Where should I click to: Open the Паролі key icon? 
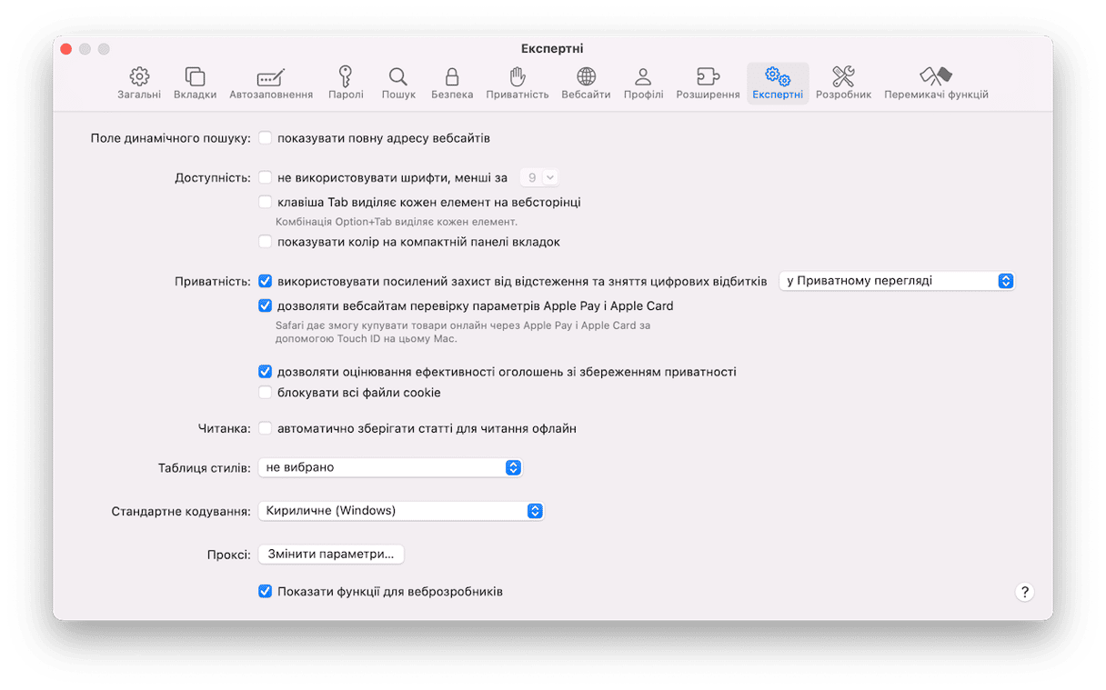click(346, 77)
